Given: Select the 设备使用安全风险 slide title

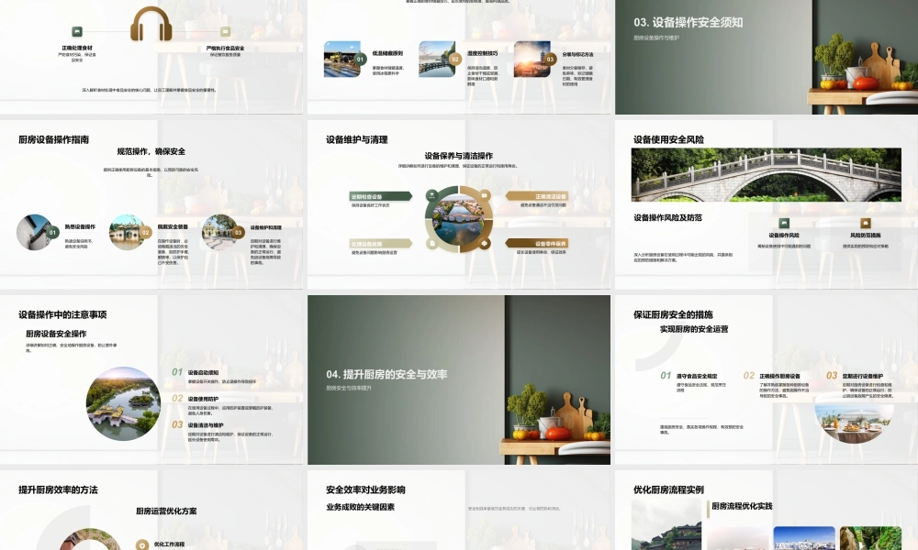Looking at the screenshot, I should [668, 139].
